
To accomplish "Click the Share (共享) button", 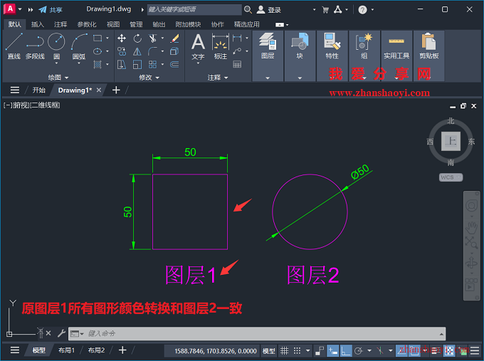I will point(51,10).
